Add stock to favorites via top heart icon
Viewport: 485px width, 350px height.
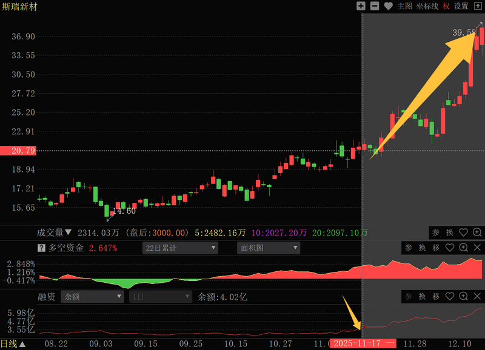(388, 6)
